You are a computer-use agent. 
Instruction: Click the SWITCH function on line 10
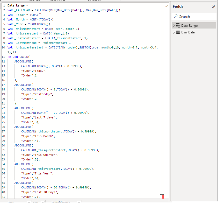(84, 47)
